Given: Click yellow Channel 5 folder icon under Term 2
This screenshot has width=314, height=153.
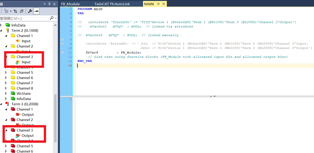Looking at the screenshot, I should tap(13, 73).
